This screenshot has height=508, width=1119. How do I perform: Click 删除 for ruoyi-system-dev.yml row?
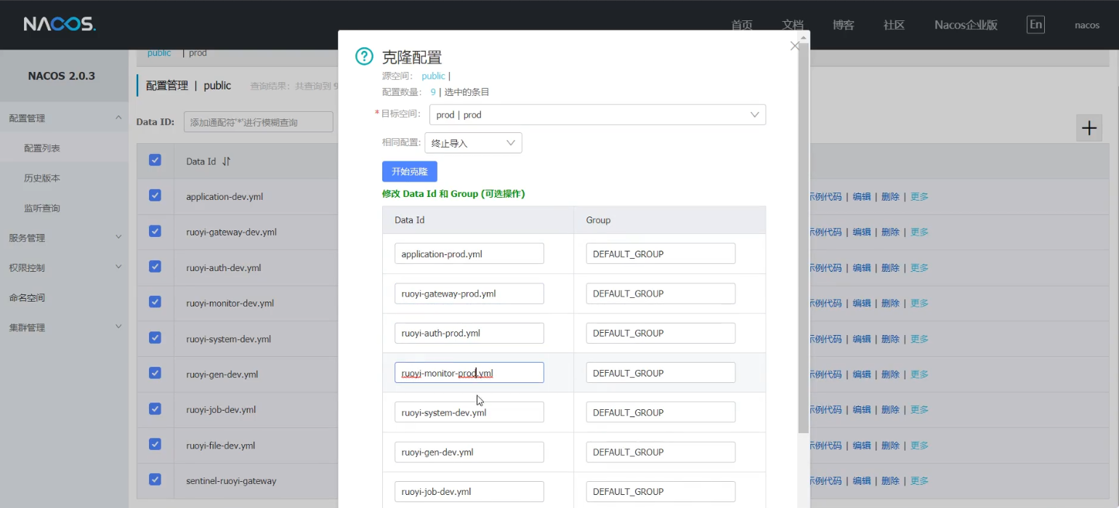890,339
